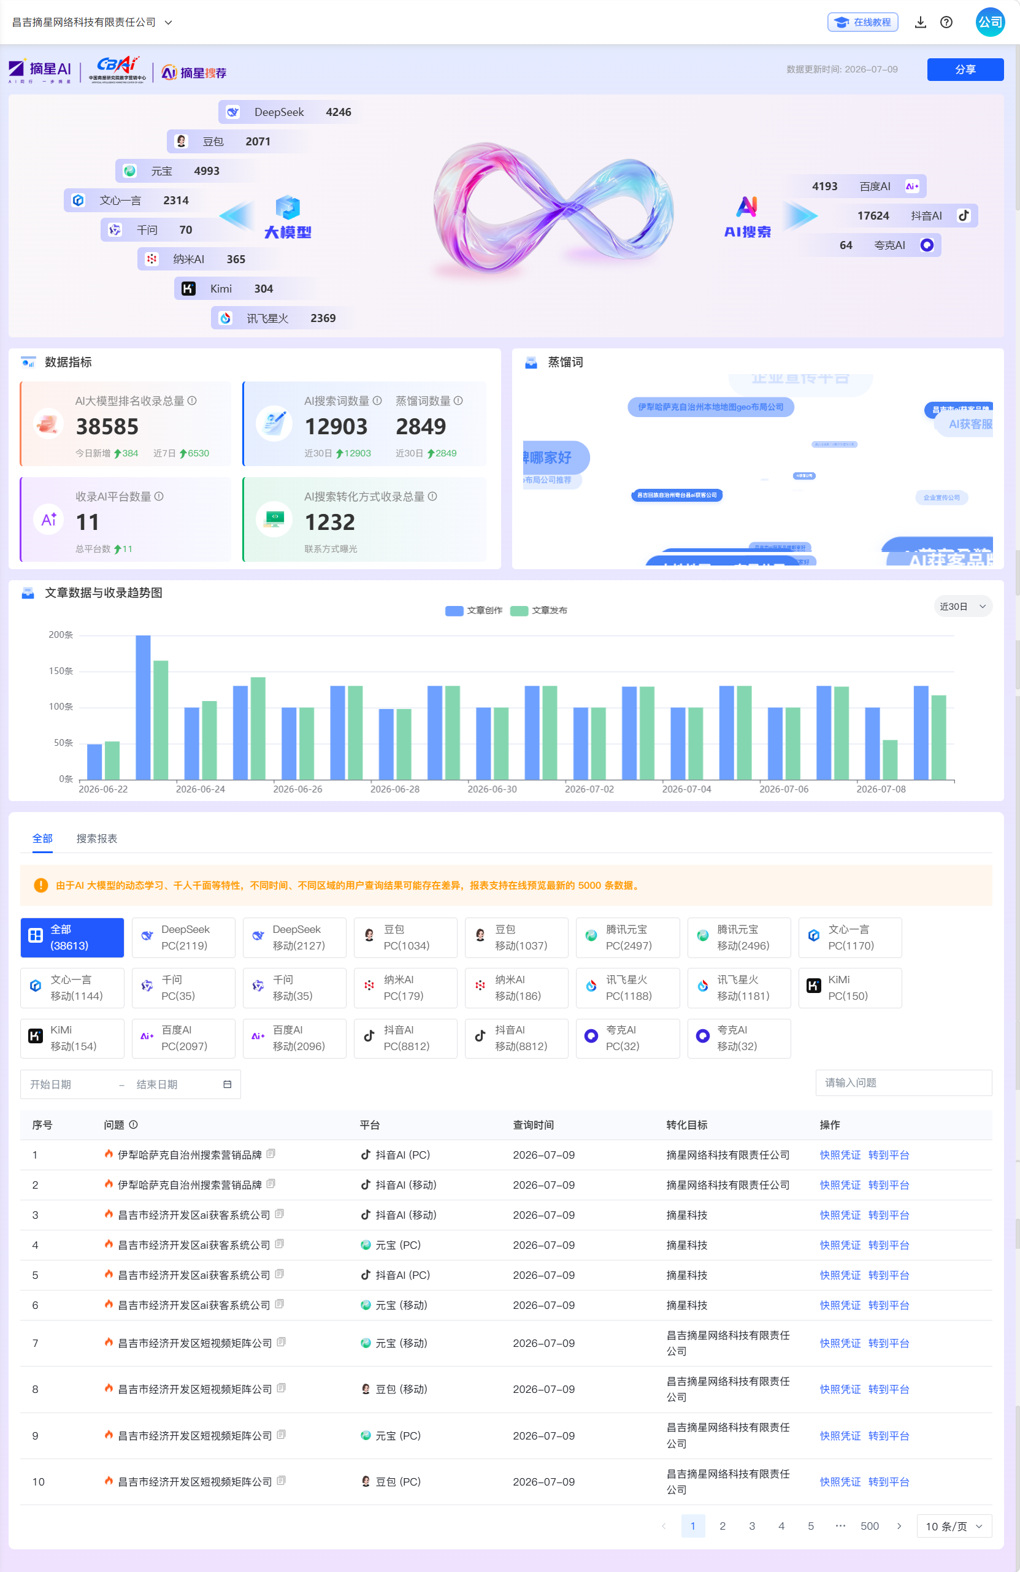The image size is (1020, 1572).
Task: Go to next page arrow
Action: (899, 1526)
